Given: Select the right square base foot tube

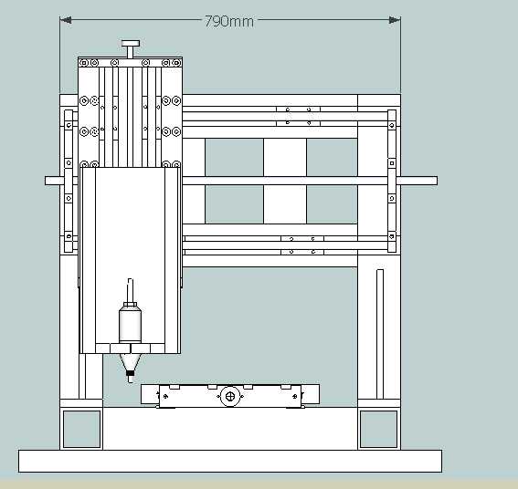Looking at the screenshot, I should coord(378,429).
